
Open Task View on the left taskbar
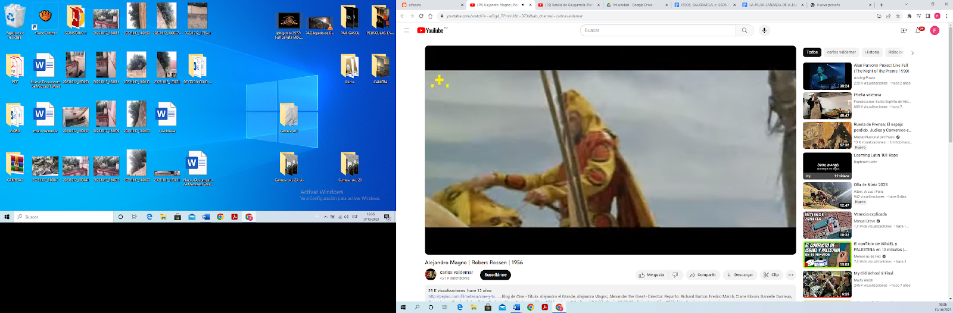click(135, 217)
